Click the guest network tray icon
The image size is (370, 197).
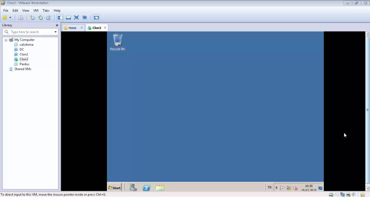click(x=289, y=188)
